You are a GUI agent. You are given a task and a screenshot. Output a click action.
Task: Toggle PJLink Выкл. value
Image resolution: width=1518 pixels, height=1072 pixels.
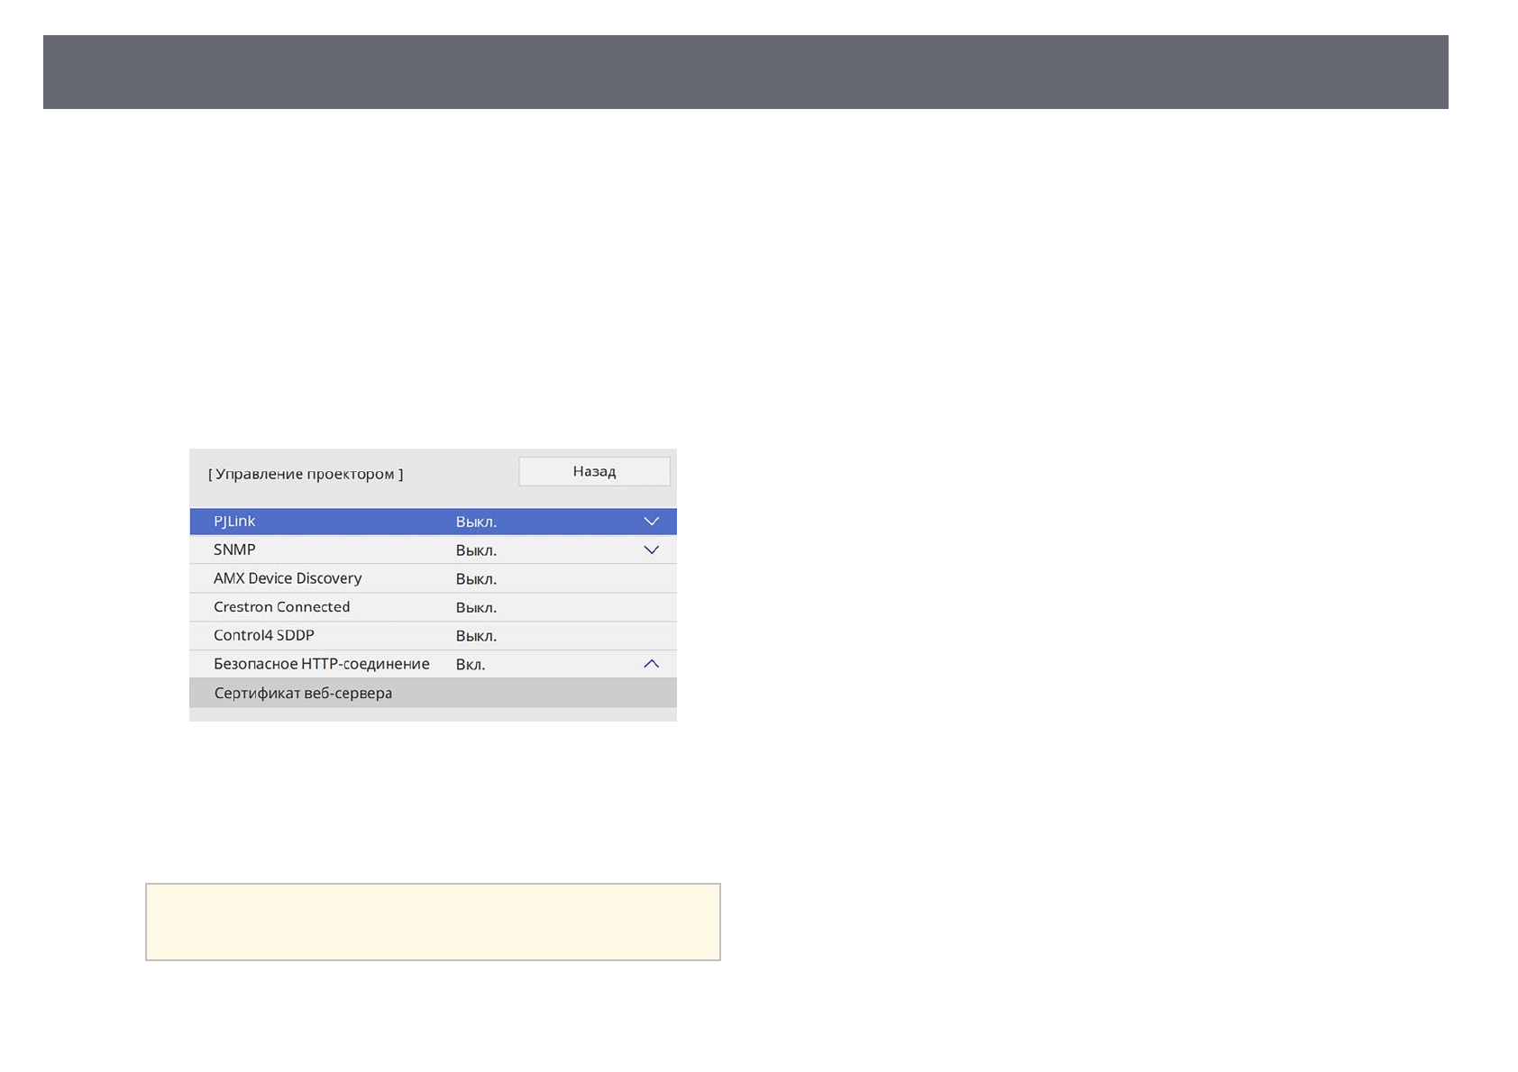(x=476, y=522)
